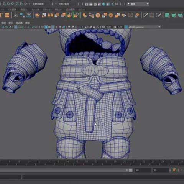The image size is (184, 184).
Task: Open Render Settings from status line
Action: coord(99,4)
